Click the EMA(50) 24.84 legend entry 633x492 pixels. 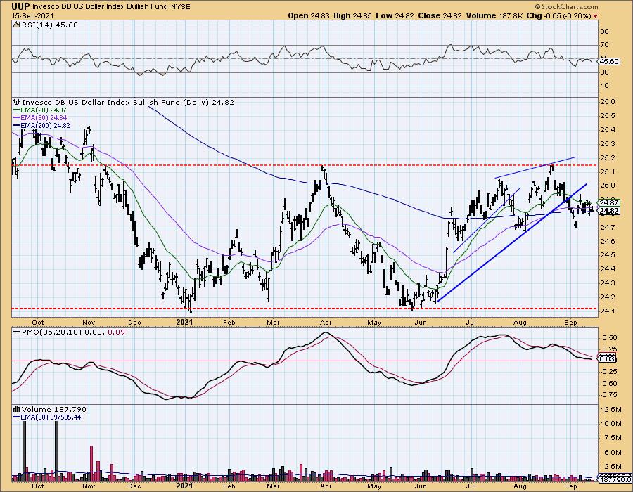(40, 118)
